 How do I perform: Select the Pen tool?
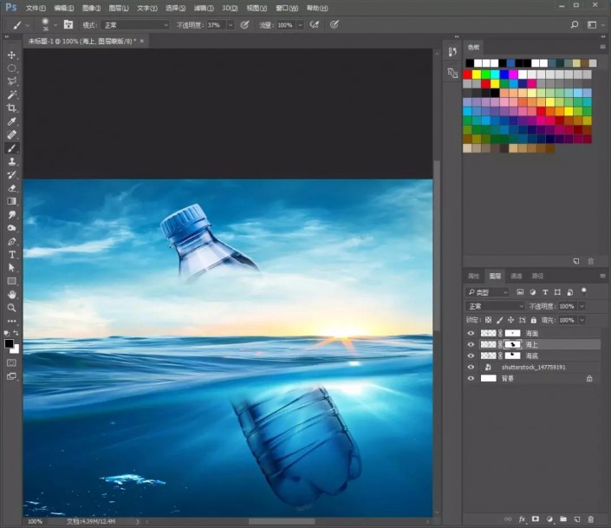tap(11, 241)
